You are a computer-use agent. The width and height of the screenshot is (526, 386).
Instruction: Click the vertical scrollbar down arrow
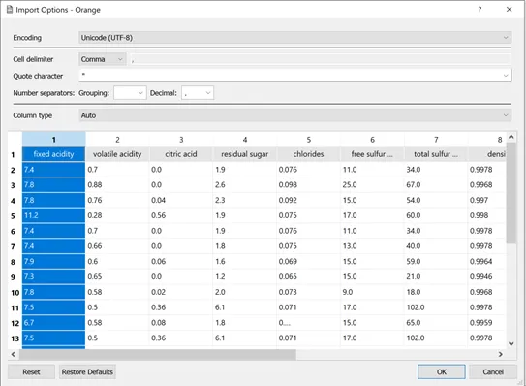point(511,343)
